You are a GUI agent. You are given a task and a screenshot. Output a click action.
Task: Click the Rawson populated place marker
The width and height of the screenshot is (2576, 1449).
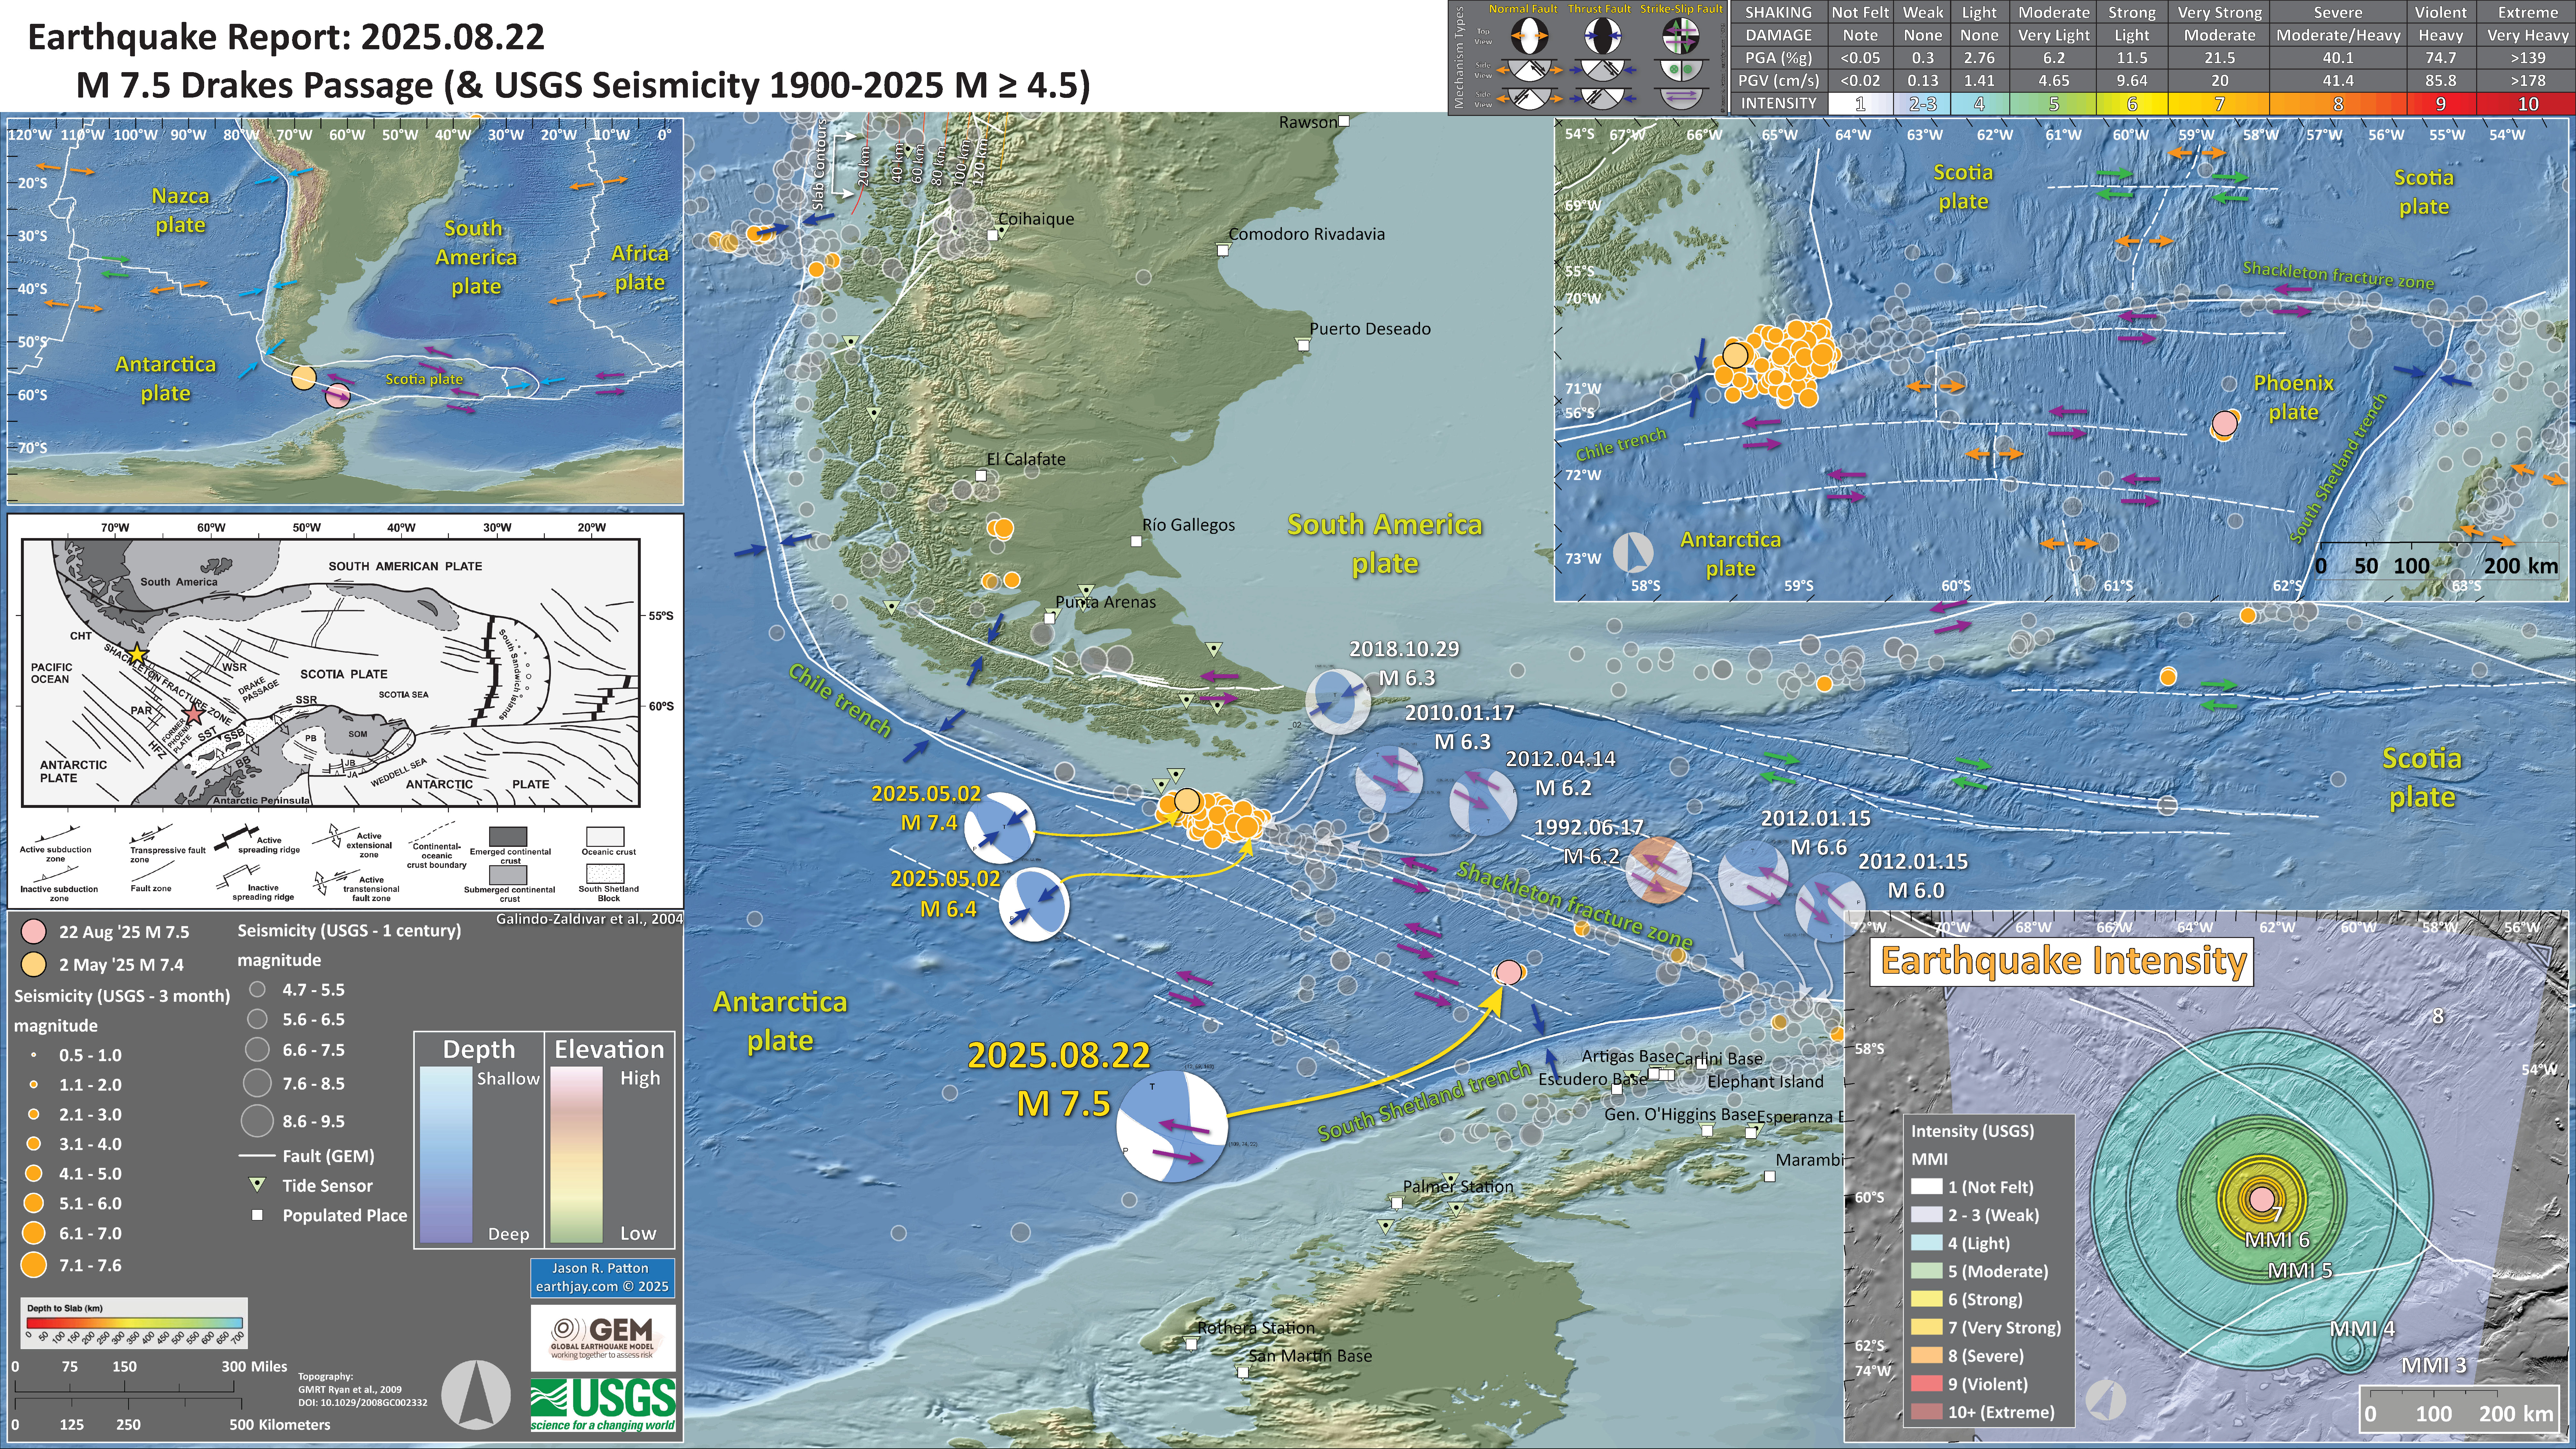click(1344, 121)
